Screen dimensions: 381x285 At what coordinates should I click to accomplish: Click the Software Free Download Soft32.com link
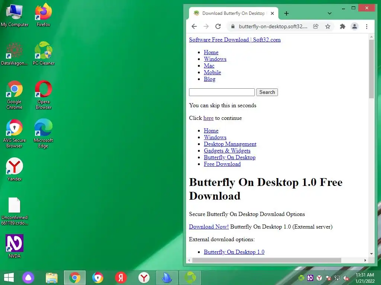pyautogui.click(x=235, y=39)
